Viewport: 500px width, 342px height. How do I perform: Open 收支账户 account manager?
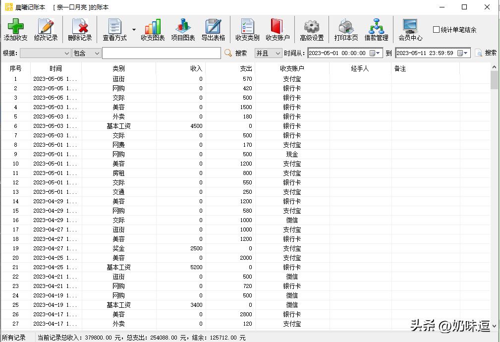[x=277, y=29]
